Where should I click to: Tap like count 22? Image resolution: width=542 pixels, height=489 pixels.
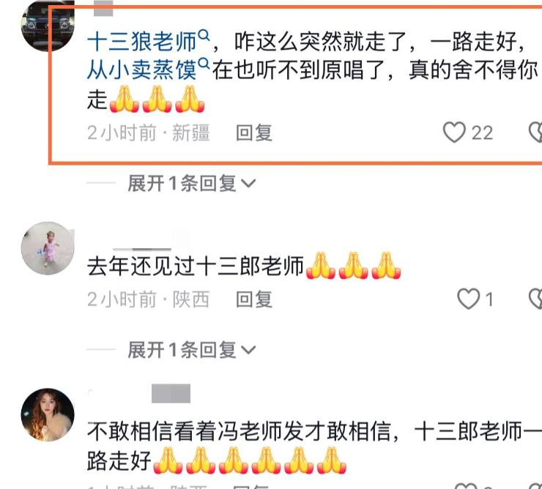[x=482, y=133]
